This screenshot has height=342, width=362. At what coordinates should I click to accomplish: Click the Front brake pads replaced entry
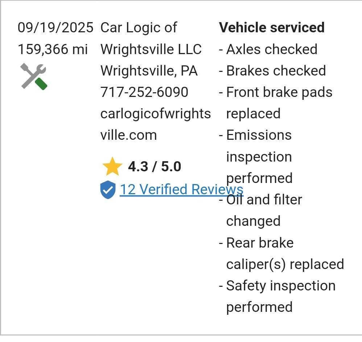click(279, 102)
